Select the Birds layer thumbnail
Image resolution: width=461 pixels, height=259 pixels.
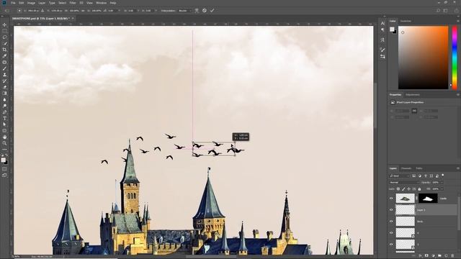[x=405, y=221]
